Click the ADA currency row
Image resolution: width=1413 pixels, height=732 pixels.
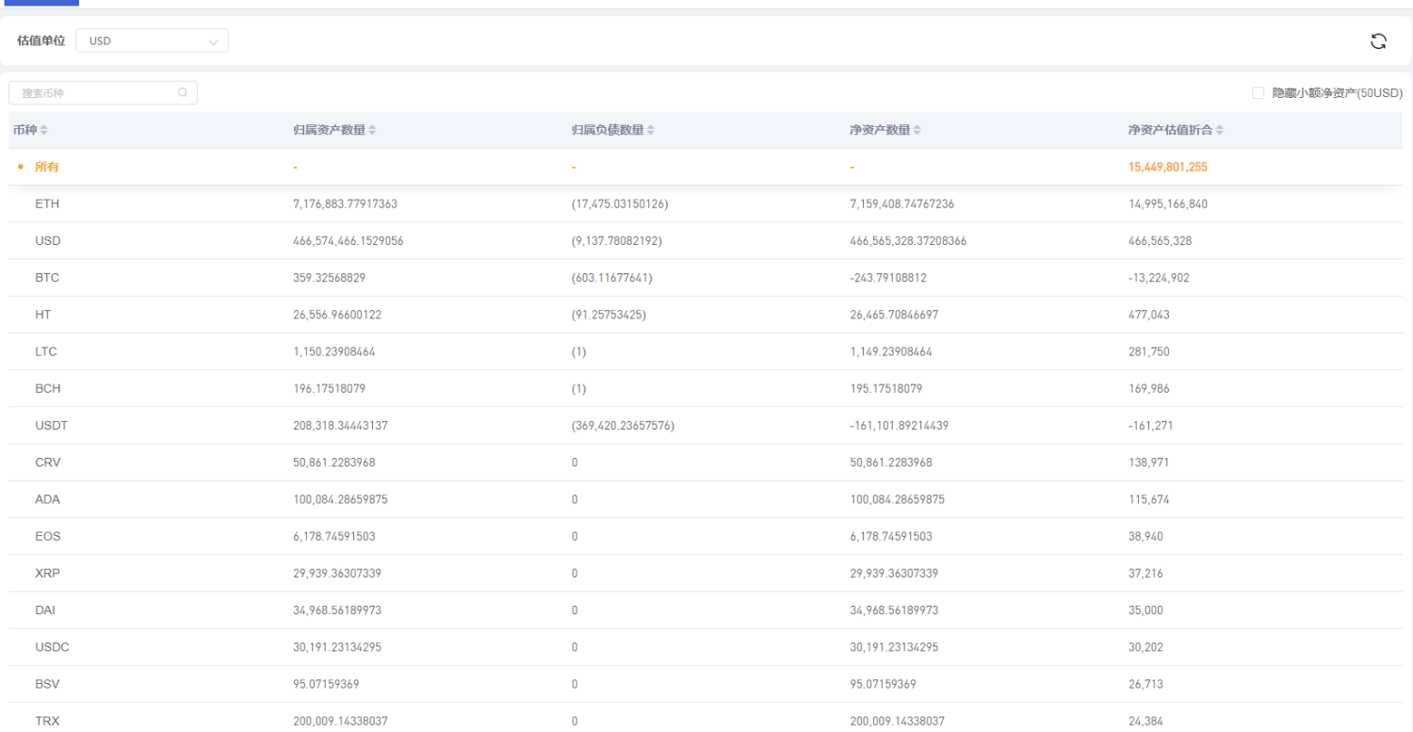tap(706, 499)
